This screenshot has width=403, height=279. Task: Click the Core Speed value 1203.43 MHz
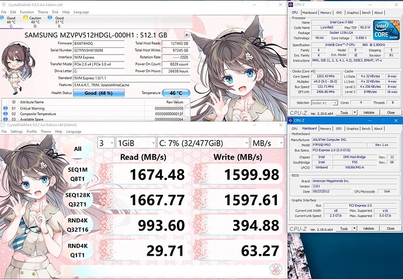pos(325,77)
